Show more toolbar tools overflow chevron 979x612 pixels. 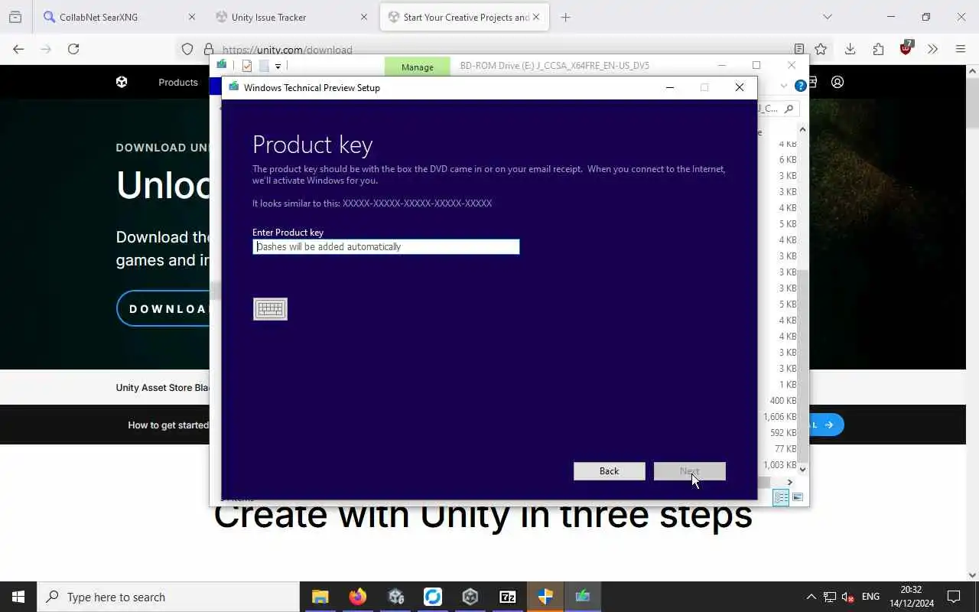coord(932,49)
